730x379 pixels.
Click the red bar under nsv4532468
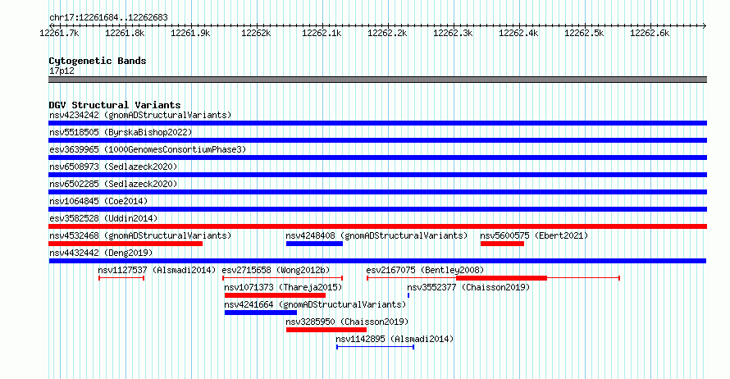point(125,244)
